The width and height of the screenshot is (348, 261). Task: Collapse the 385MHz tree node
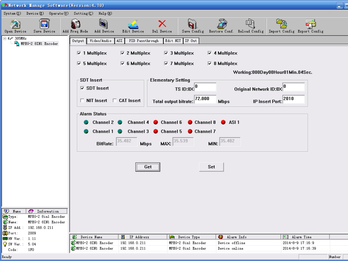[x=5, y=38]
